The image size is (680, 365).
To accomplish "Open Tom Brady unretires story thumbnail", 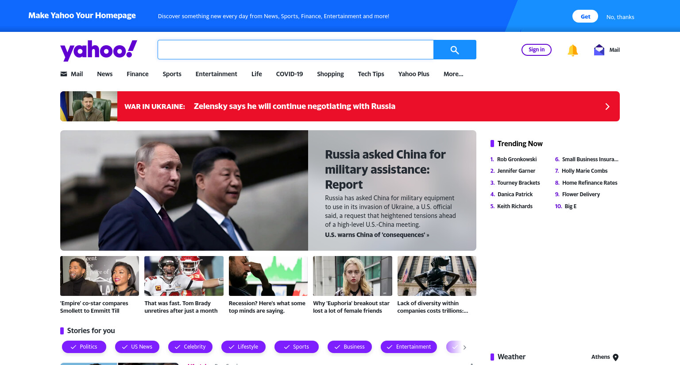I will [x=184, y=276].
